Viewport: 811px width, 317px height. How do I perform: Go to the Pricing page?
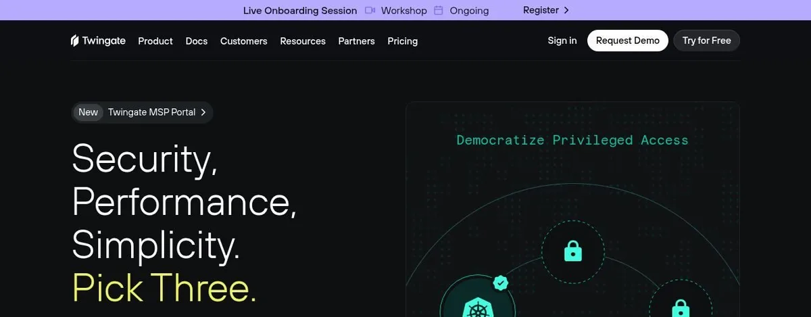tap(403, 41)
